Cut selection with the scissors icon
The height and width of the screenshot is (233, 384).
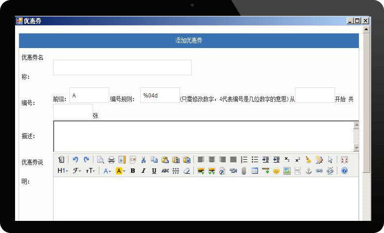point(143,160)
